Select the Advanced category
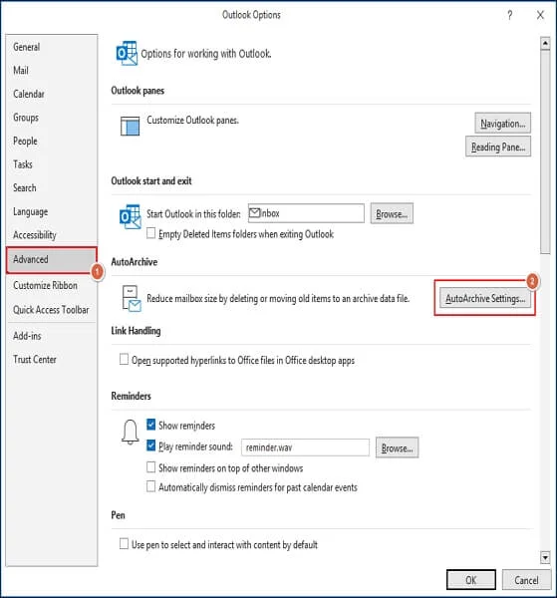 52,260
